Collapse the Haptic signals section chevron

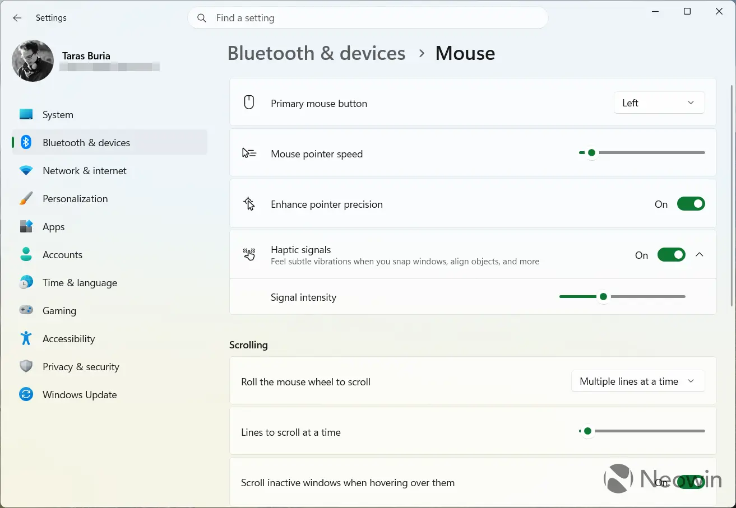tap(699, 255)
